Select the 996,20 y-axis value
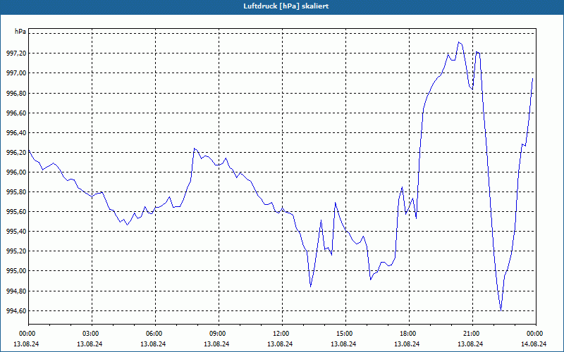The width and height of the screenshot is (564, 352). pos(16,153)
